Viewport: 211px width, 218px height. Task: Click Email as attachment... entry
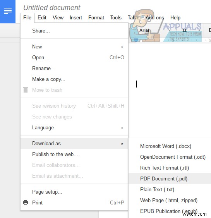pos(74,176)
